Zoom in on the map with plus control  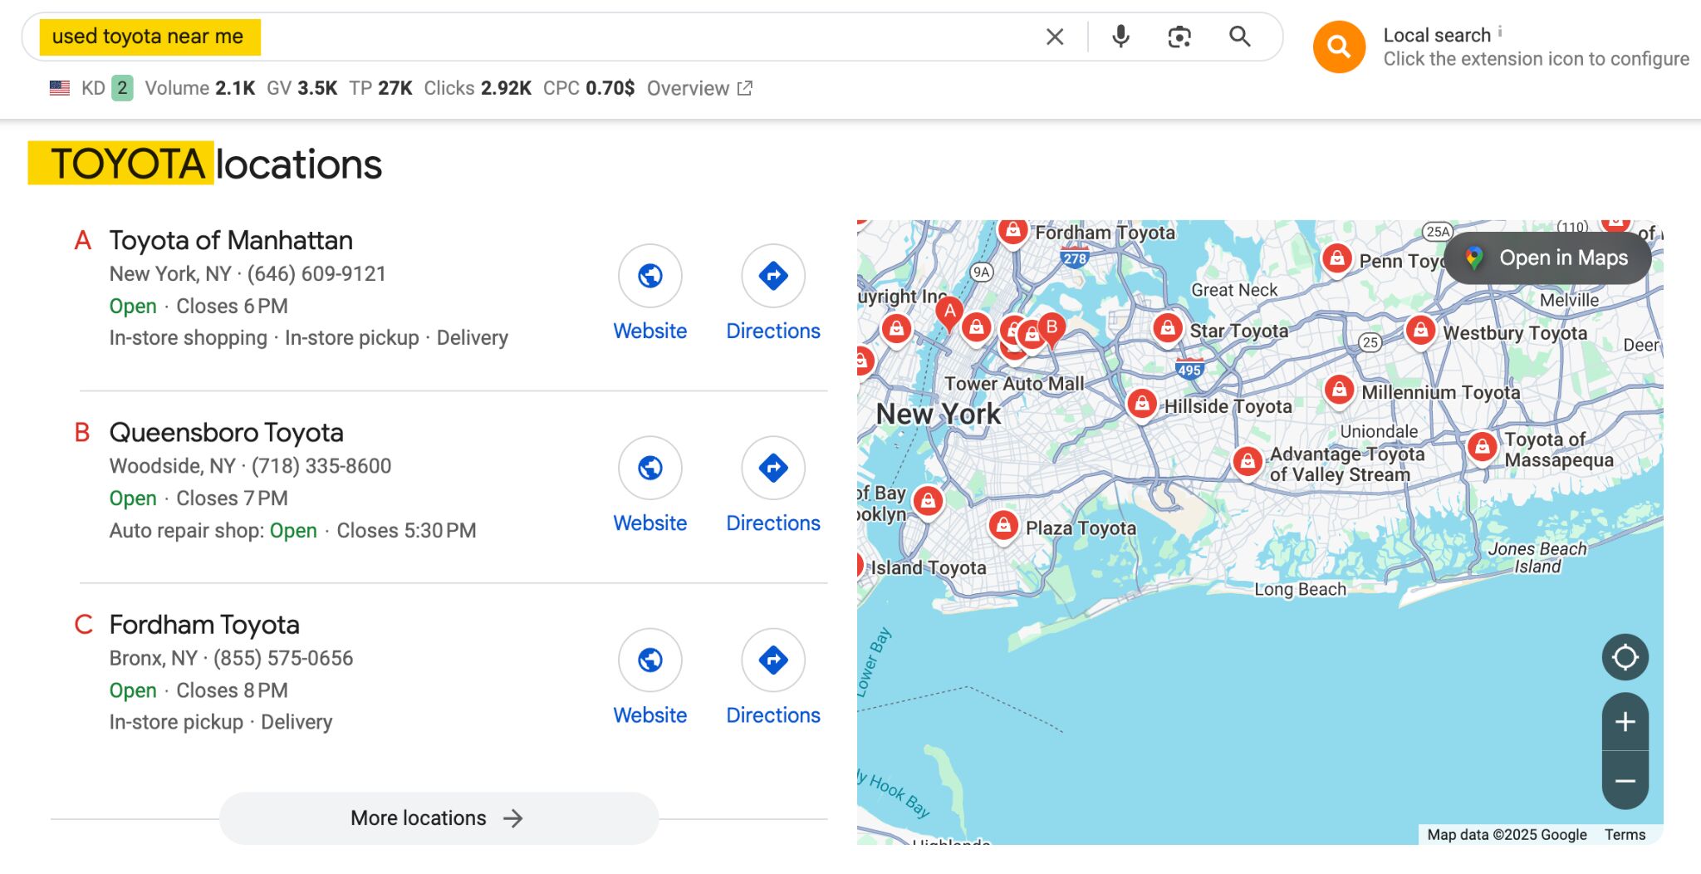click(1625, 721)
